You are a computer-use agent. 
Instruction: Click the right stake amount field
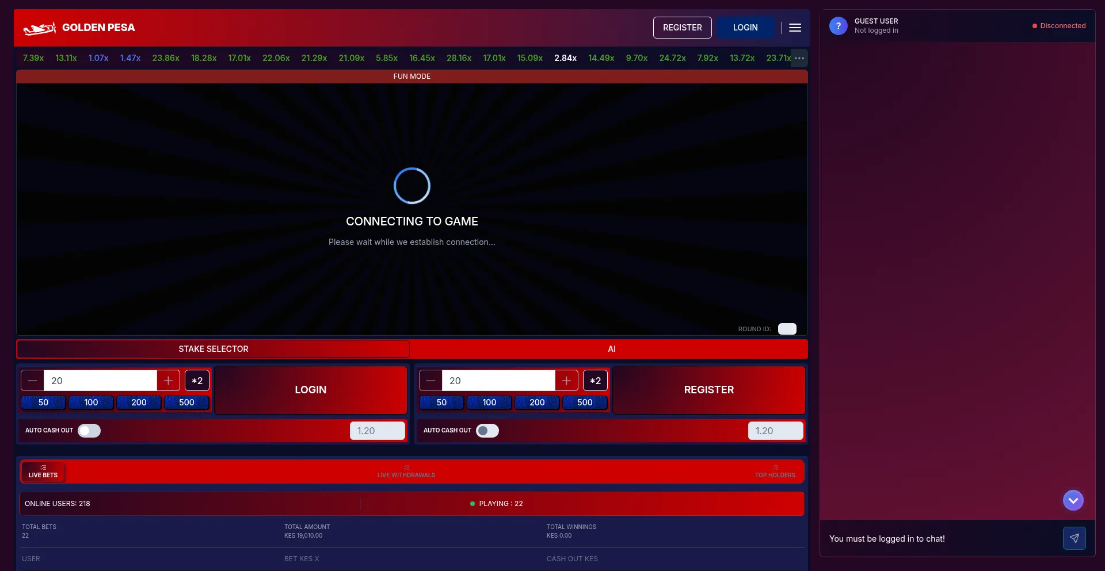pos(498,381)
